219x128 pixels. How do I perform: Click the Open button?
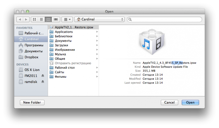[x=190, y=103]
